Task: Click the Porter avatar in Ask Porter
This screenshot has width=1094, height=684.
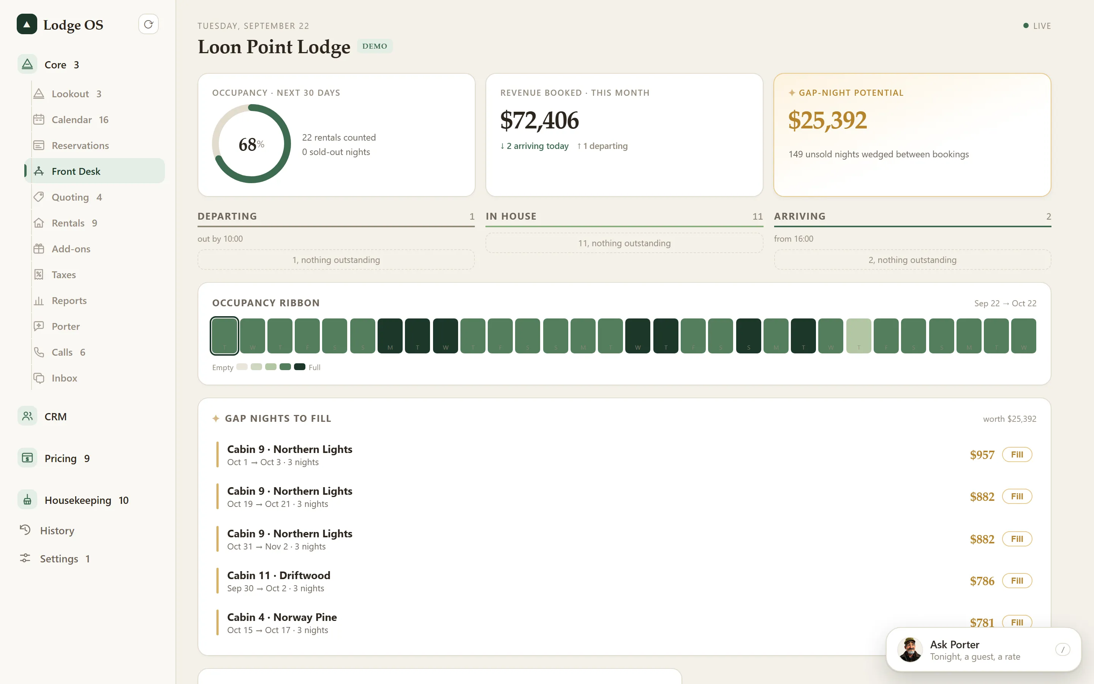Action: point(910,650)
